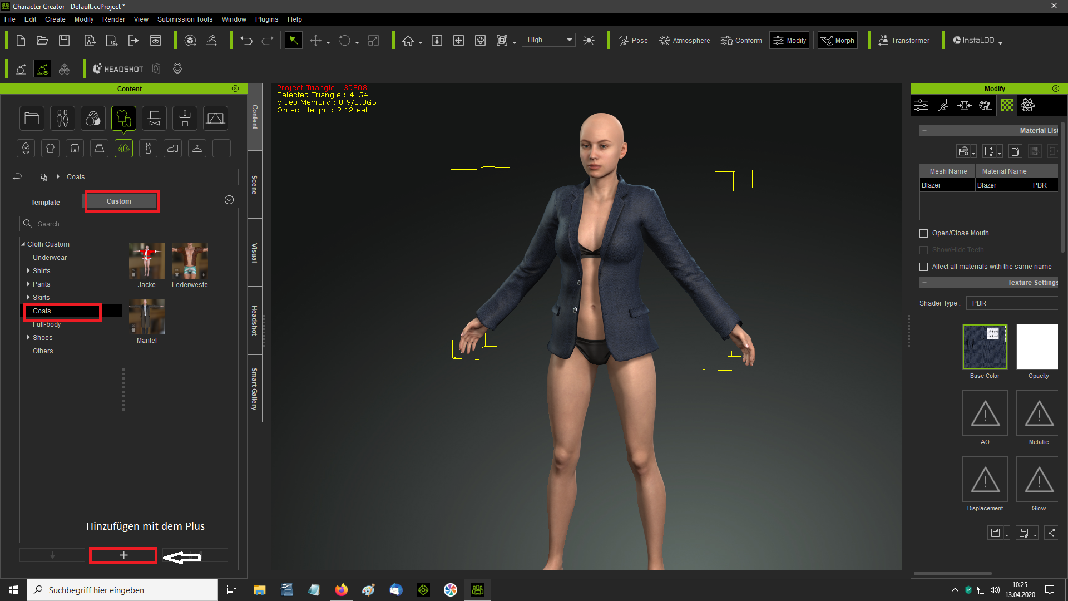Select the Pants sub-category icon
This screenshot has height=601, width=1068.
coord(75,148)
